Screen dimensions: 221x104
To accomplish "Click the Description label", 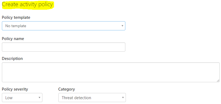I will 12,58.
